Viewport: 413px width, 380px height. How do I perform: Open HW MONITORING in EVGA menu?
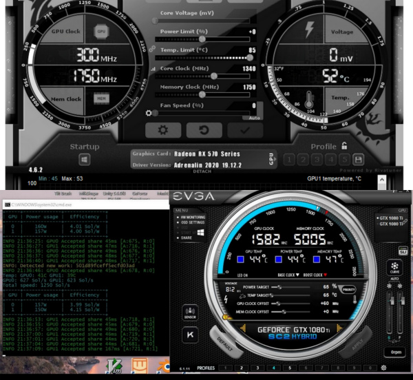pyautogui.click(x=191, y=218)
